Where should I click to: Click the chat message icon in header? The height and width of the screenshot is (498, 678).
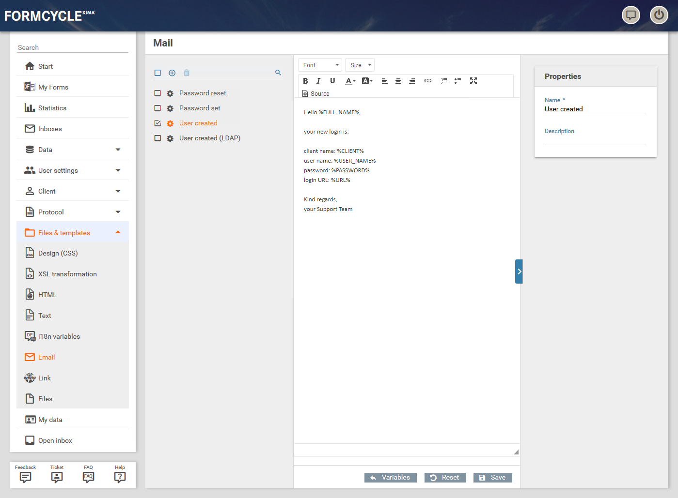tap(631, 15)
